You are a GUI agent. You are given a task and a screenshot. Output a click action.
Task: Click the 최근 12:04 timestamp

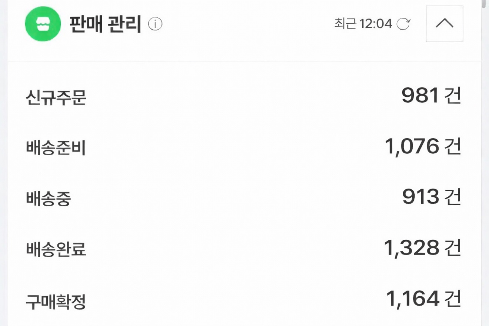(x=363, y=24)
